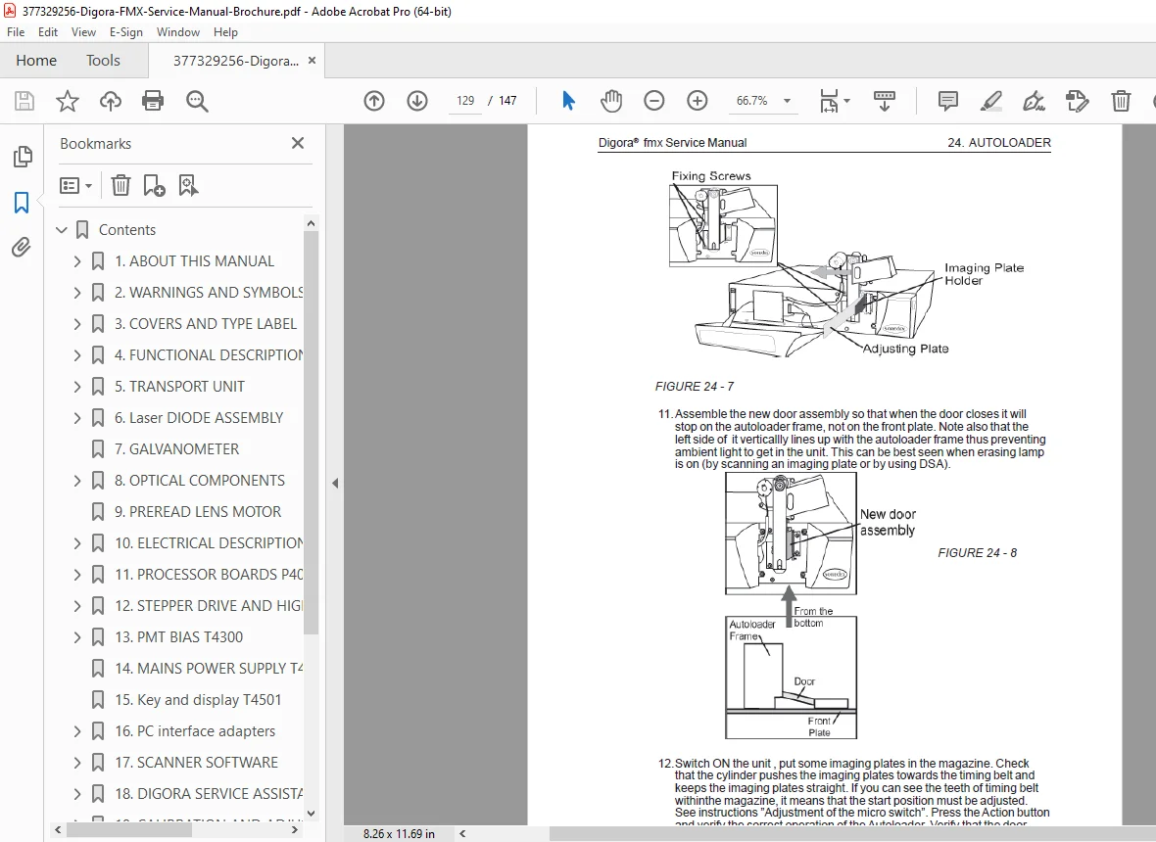Go to previous page arrow
This screenshot has height=842, width=1156.
click(374, 101)
